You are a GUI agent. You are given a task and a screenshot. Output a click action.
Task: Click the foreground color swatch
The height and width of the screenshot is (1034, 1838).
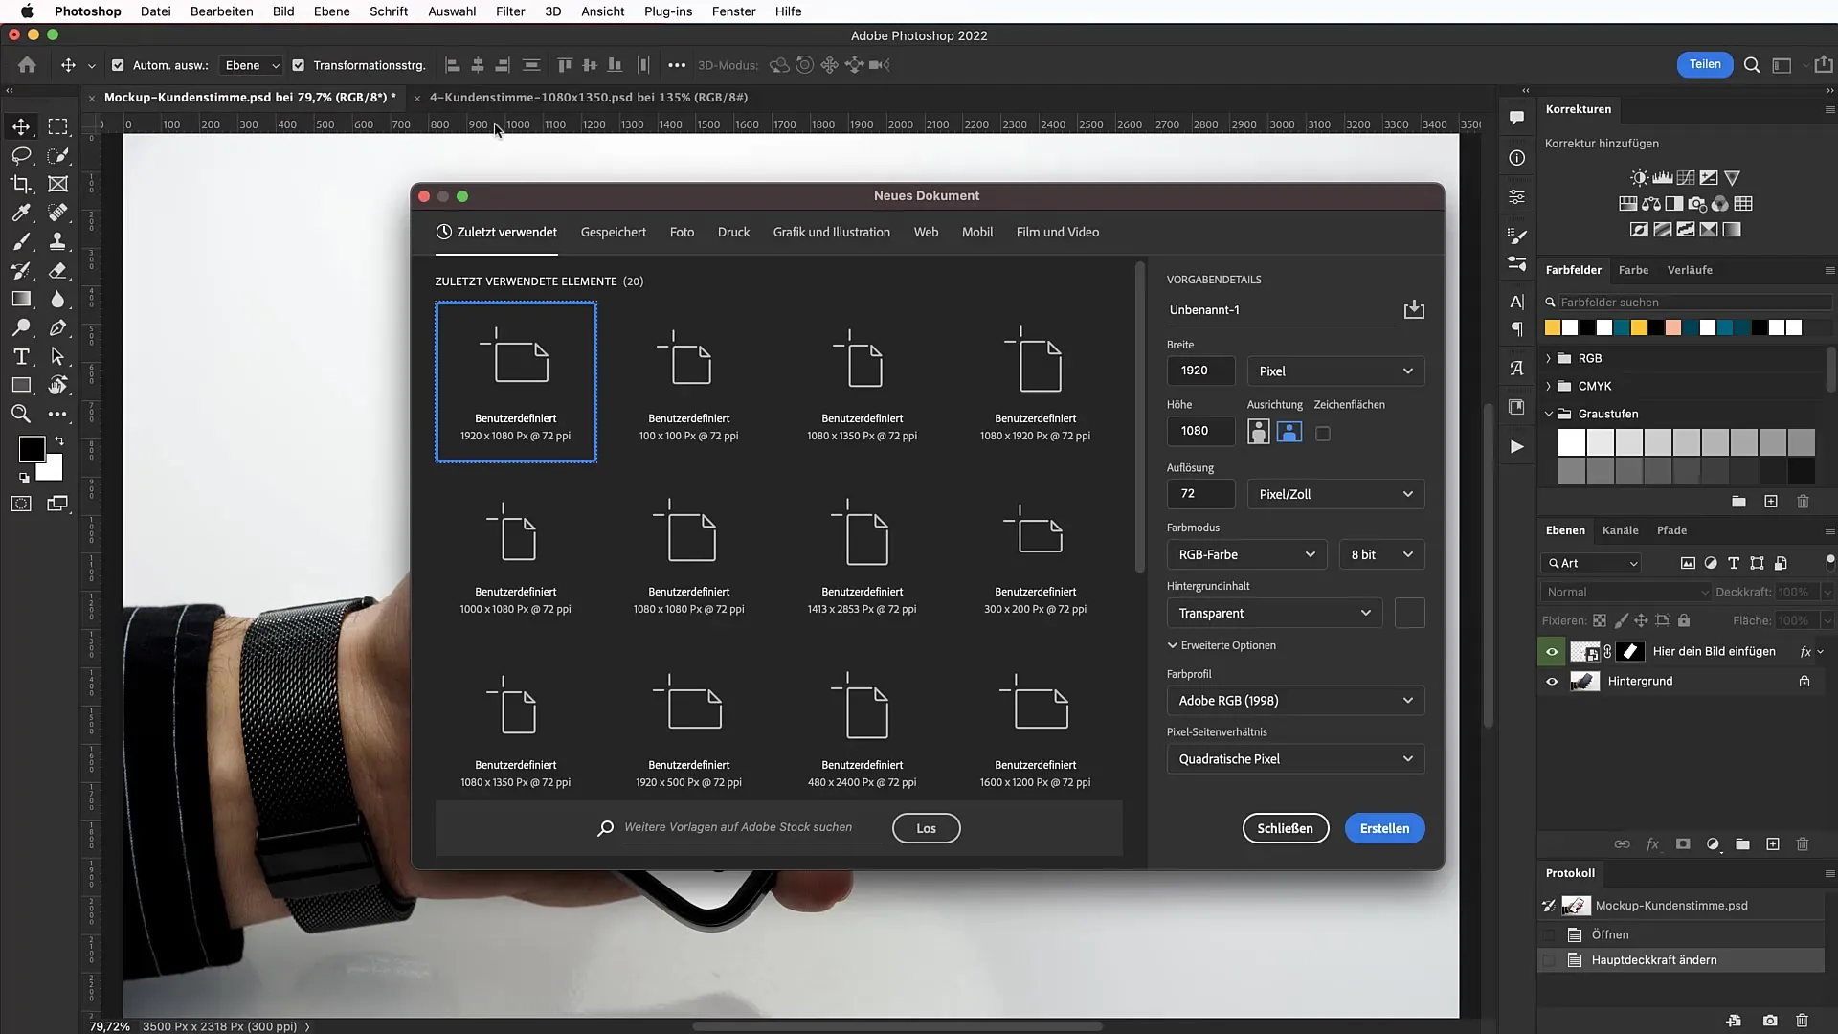pyautogui.click(x=32, y=448)
